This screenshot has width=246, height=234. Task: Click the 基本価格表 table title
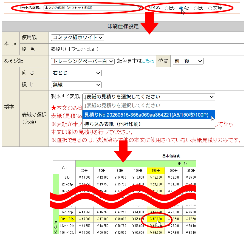tap(171, 156)
